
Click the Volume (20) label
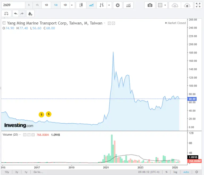tap(10, 135)
